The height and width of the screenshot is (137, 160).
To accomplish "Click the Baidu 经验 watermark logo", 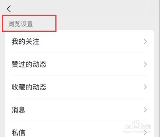I will [x=137, y=125].
